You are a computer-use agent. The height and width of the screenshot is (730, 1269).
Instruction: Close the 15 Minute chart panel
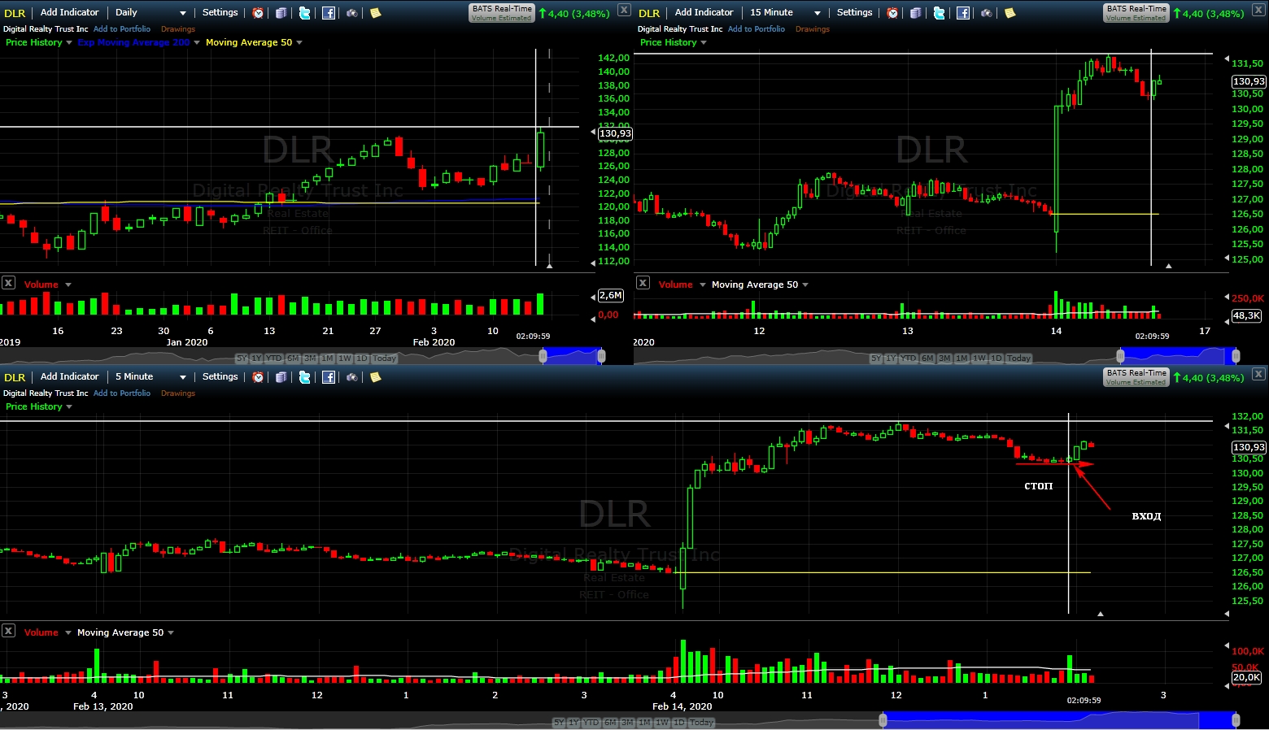point(1258,10)
